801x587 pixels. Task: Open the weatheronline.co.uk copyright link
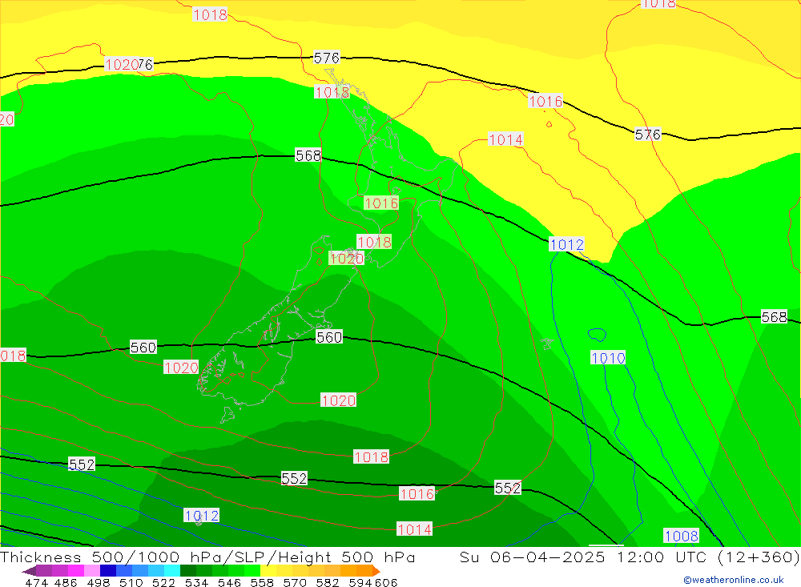(x=734, y=580)
